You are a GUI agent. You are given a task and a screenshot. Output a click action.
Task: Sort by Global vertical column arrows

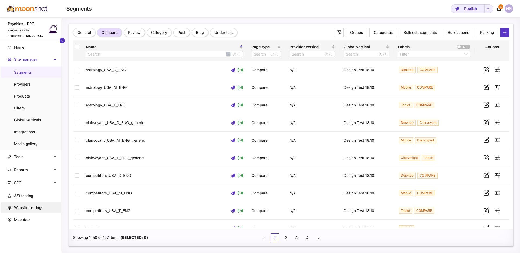[x=388, y=47]
